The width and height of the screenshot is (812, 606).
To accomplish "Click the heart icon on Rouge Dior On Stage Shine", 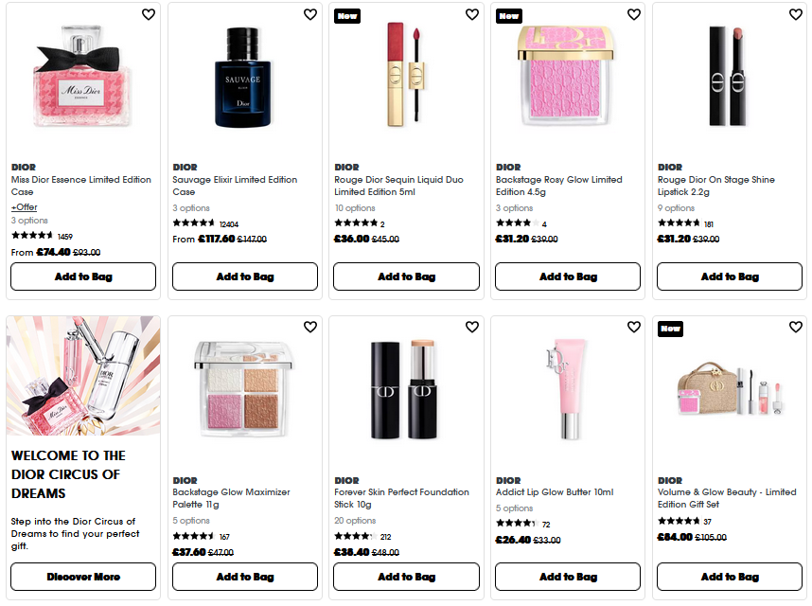I will (795, 14).
